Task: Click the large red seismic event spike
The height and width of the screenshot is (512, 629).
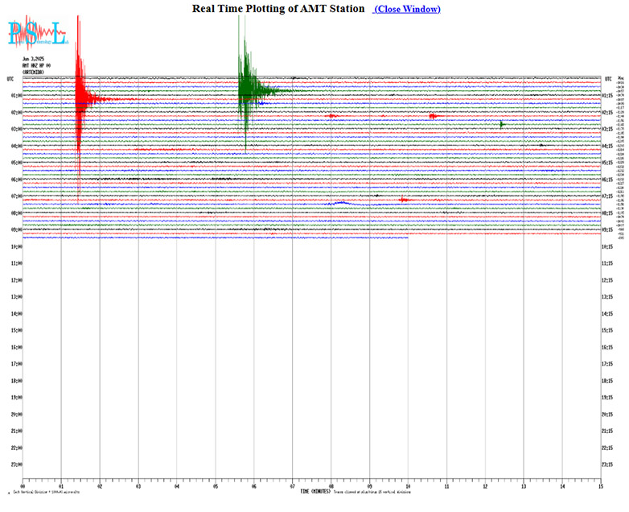Action: pos(78,97)
